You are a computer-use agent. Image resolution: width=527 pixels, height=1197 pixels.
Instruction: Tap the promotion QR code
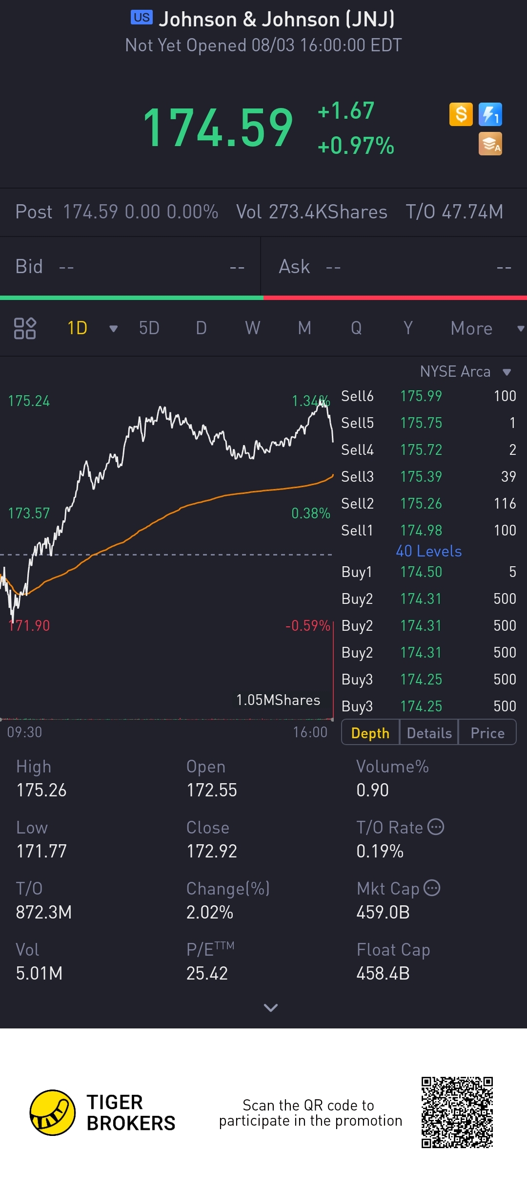click(457, 1112)
